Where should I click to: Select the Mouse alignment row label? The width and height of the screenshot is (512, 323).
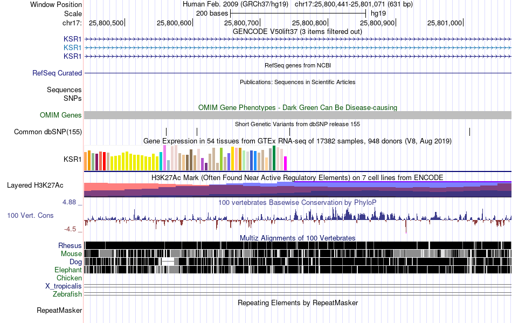coord(71,254)
